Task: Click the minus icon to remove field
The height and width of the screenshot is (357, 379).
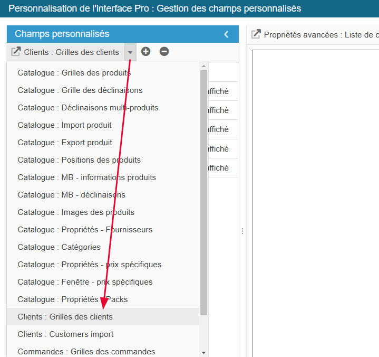Action: [164, 52]
